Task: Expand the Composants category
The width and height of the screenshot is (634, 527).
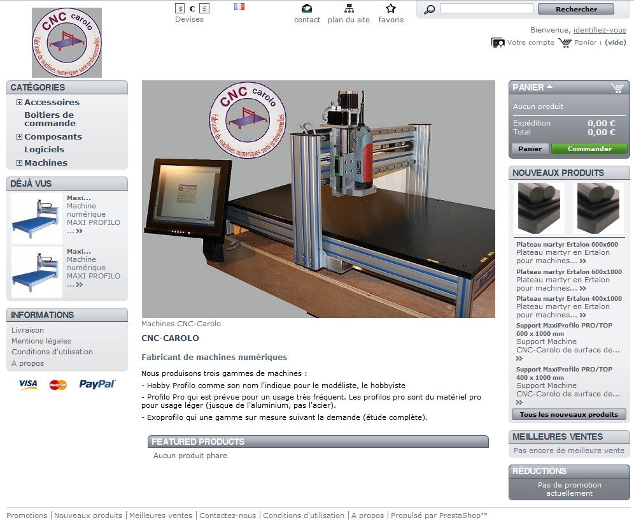Action: tap(18, 136)
